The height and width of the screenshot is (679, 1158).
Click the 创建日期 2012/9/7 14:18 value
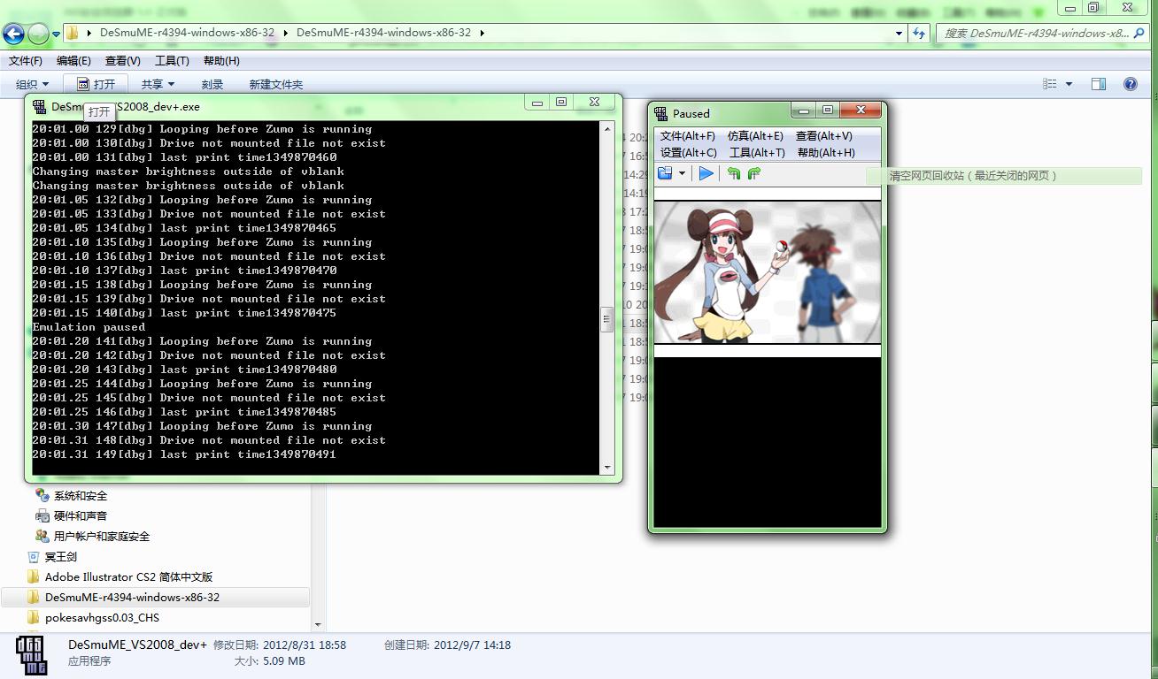click(x=472, y=645)
